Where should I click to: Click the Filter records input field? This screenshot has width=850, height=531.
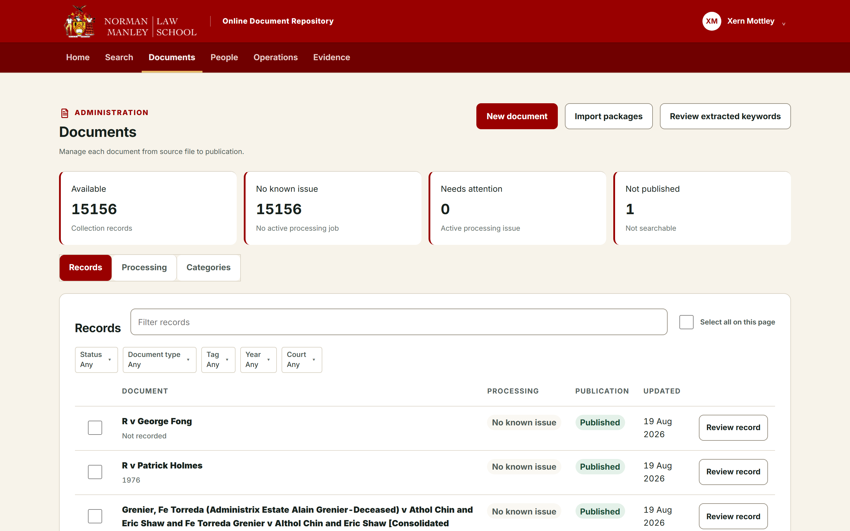pyautogui.click(x=399, y=322)
